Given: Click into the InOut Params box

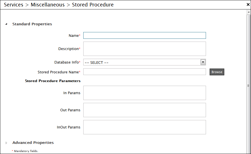Looking at the screenshot, I should click(x=145, y=127).
